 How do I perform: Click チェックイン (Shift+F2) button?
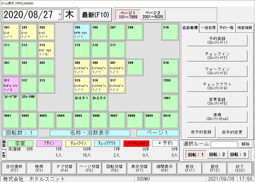pos(217,56)
